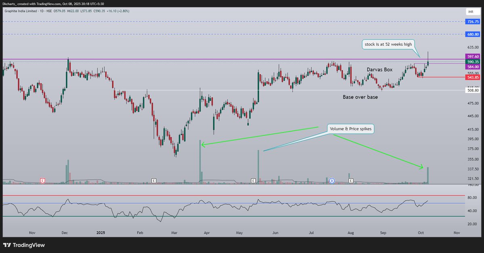Click the 20.00 RSI axis value
The image size is (484, 253).
point(472,224)
